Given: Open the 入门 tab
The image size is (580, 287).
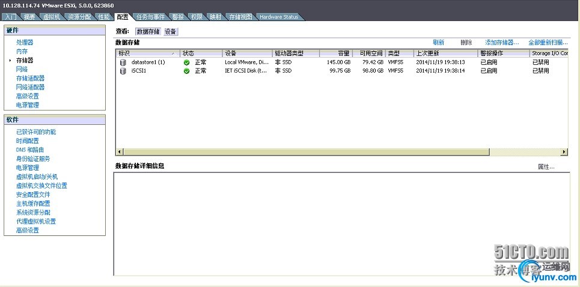Looking at the screenshot, I should coord(11,17).
